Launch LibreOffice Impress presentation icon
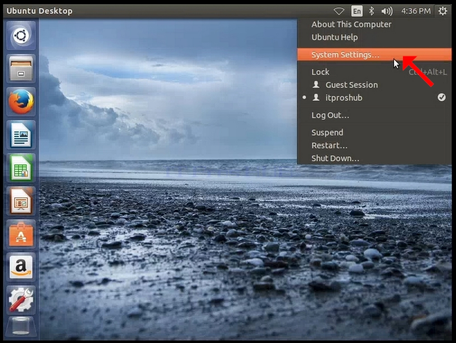The height and width of the screenshot is (343, 456). tap(21, 201)
